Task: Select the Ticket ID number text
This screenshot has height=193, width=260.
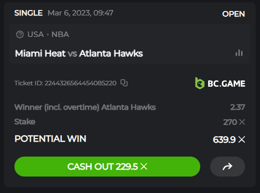Action: point(81,83)
